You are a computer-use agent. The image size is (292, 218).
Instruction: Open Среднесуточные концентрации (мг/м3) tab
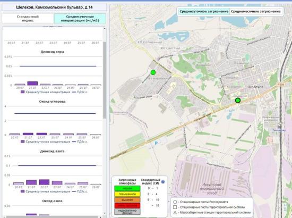click(x=80, y=19)
